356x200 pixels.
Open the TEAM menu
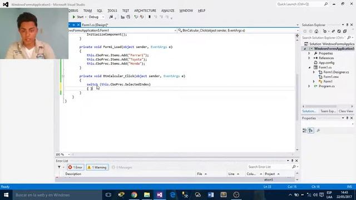click(87, 11)
